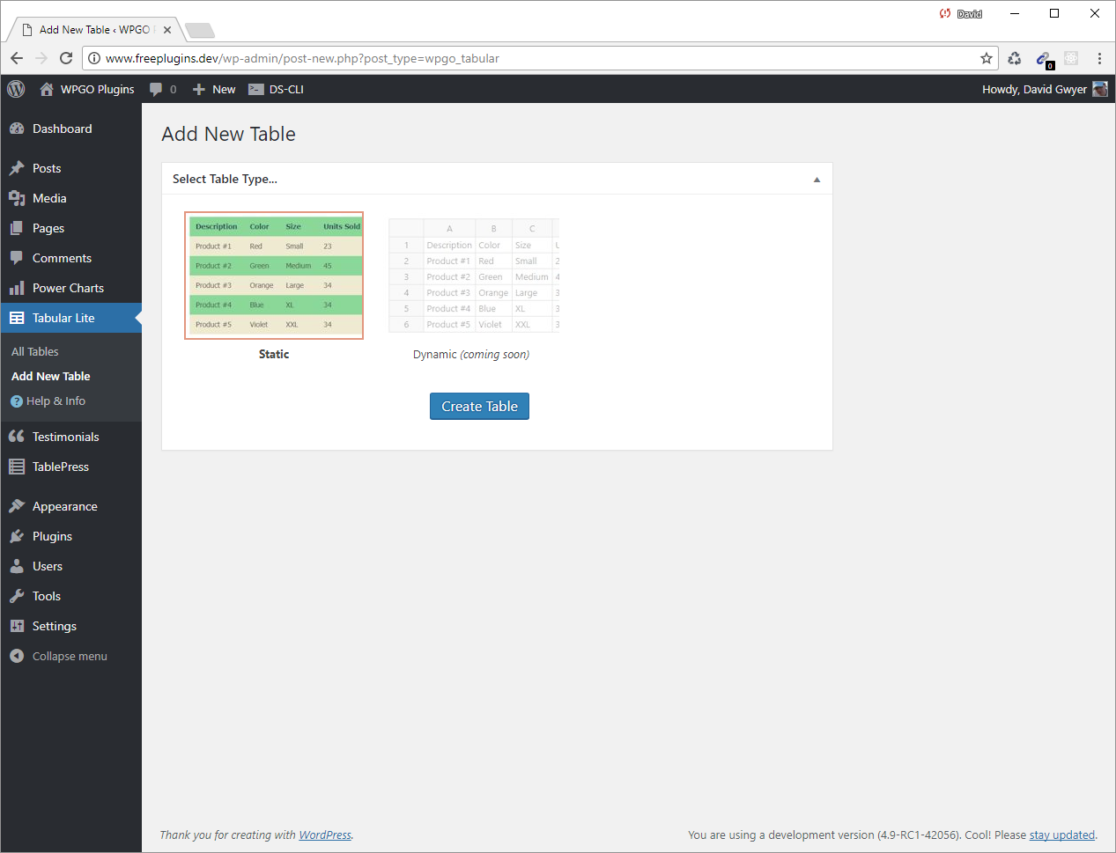Viewport: 1116px width, 853px height.
Task: Click the Settings sliders icon
Action: pyautogui.click(x=17, y=626)
